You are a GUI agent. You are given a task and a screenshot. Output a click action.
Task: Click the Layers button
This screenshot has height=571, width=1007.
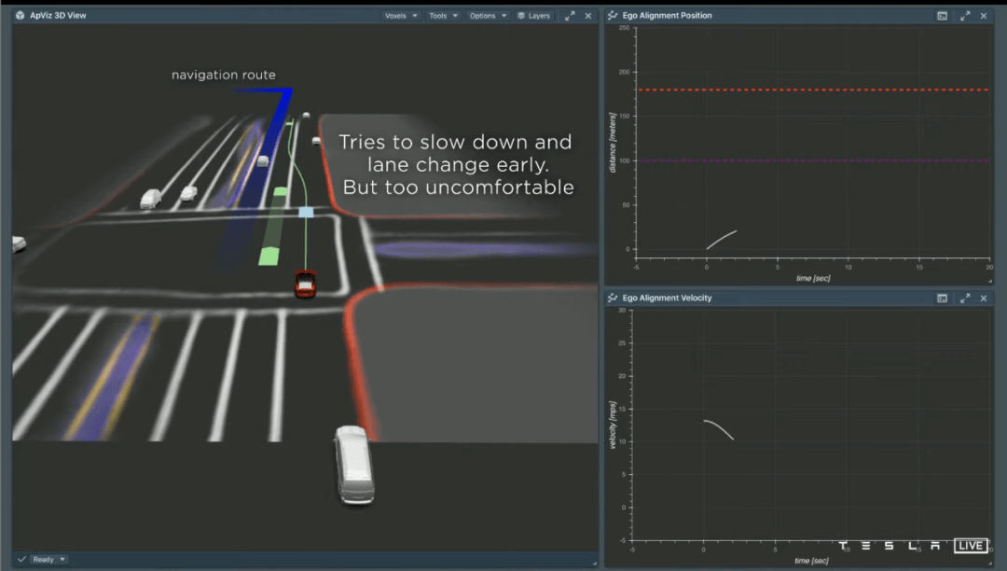(533, 16)
